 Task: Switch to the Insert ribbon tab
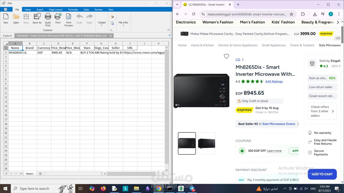[40, 9]
